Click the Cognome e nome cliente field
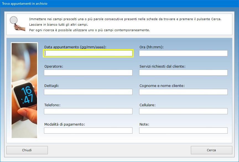The image size is (239, 162). pos(183,92)
